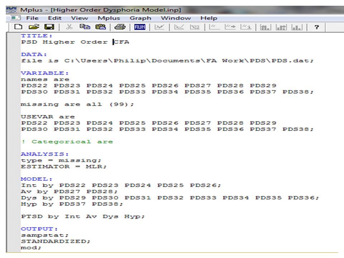The height and width of the screenshot is (258, 344).
Task: Click the last bar chart icon
Action: pos(297,27)
